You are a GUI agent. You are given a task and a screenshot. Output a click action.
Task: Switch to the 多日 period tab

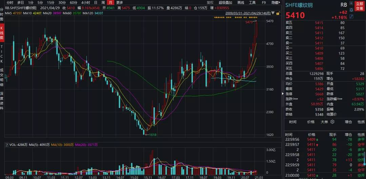pyautogui.click(x=21, y=3)
